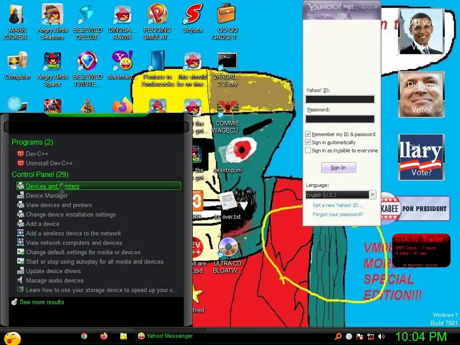Viewport: 460px width, 345px height.
Task: Open Firefox from the taskbar
Action: pyautogui.click(x=104, y=336)
